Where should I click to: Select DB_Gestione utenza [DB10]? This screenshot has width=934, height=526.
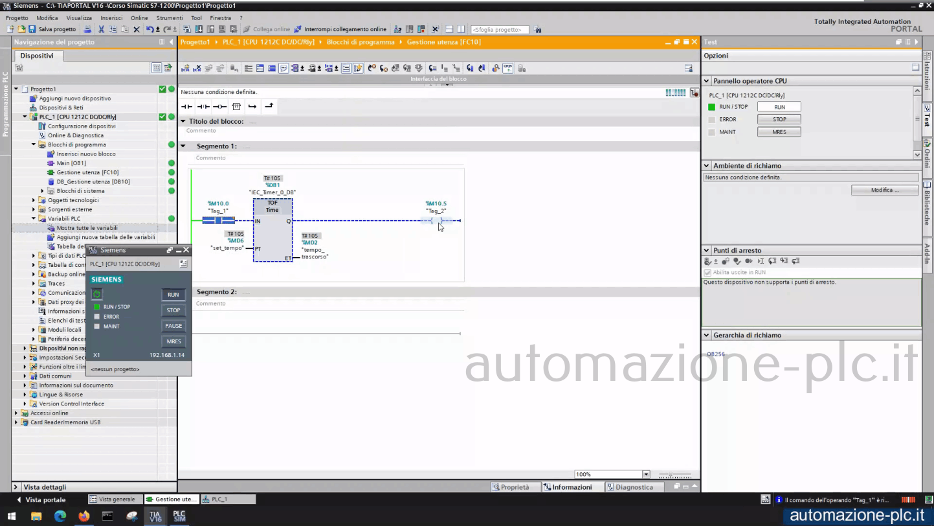click(93, 182)
